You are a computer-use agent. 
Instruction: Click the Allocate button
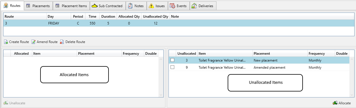click(342, 103)
